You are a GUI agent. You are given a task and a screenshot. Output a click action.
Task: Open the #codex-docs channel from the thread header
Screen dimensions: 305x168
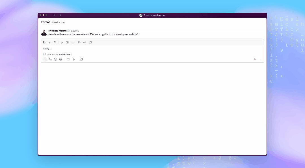click(x=59, y=22)
